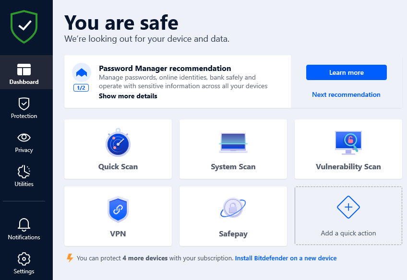Viewport: 407px width, 280px height.
Task: Open the Dashboard sidebar icon
Action: click(x=24, y=70)
